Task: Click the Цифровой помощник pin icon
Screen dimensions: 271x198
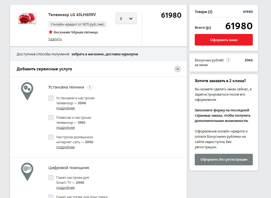Action: [x=27, y=172]
